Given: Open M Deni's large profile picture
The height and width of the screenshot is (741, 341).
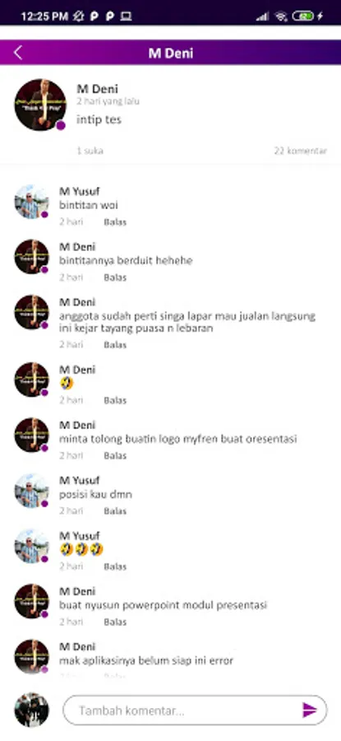Looking at the screenshot, I should (40, 105).
